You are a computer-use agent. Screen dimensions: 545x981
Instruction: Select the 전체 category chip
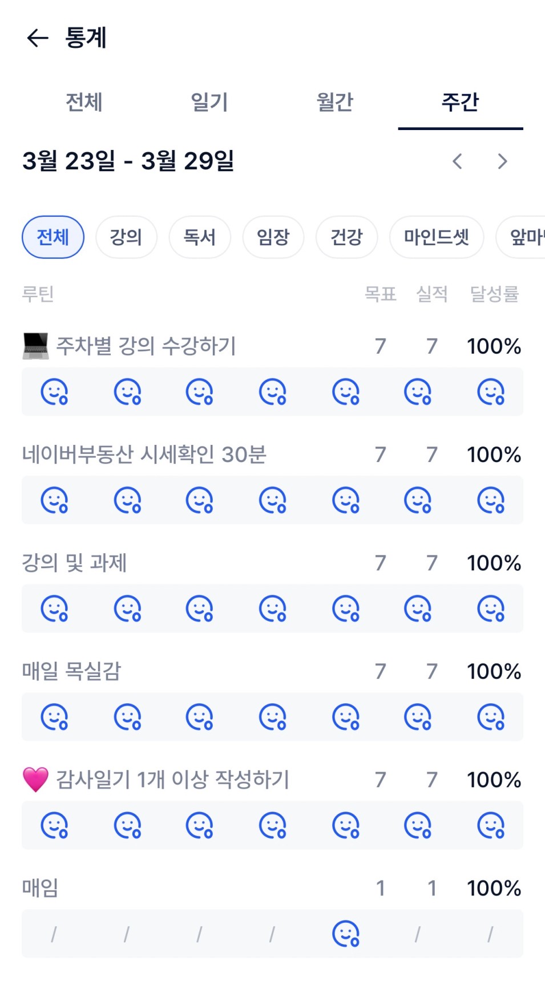[53, 237]
